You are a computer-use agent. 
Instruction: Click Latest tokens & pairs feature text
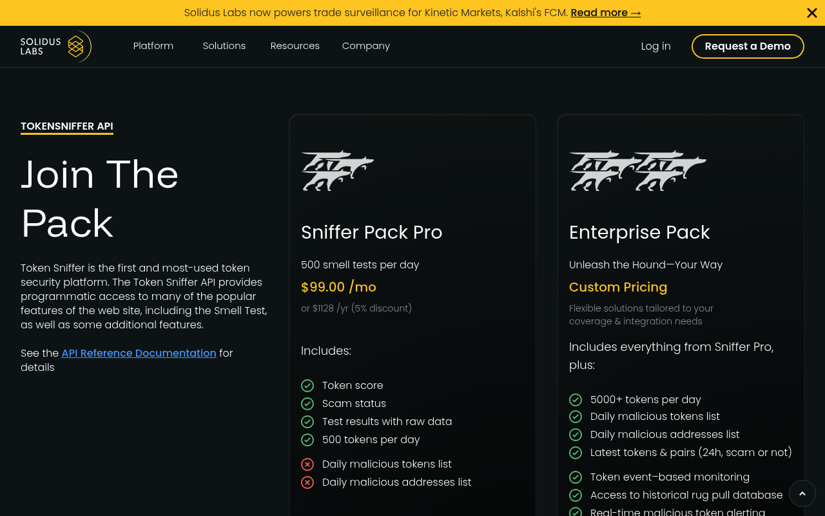coord(691,452)
